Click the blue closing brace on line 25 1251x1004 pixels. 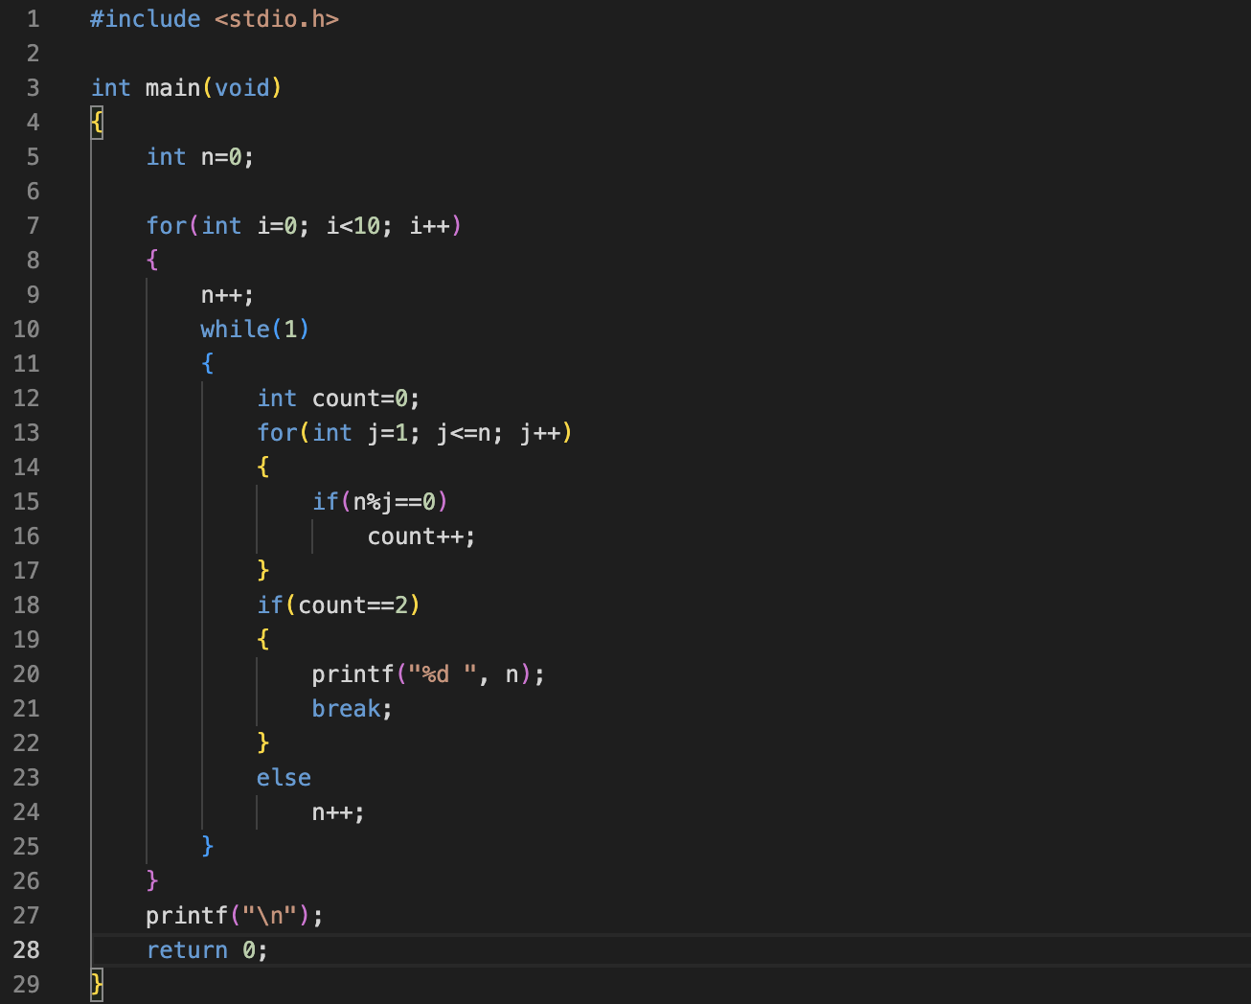pos(208,847)
